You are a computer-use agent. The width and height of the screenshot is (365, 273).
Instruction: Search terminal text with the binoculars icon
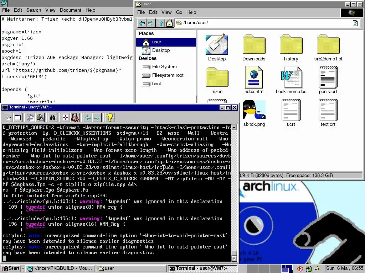(53, 118)
